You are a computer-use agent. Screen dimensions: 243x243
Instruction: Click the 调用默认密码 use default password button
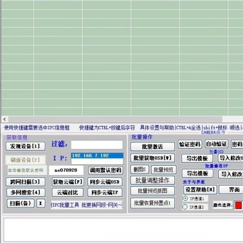coord(105,170)
